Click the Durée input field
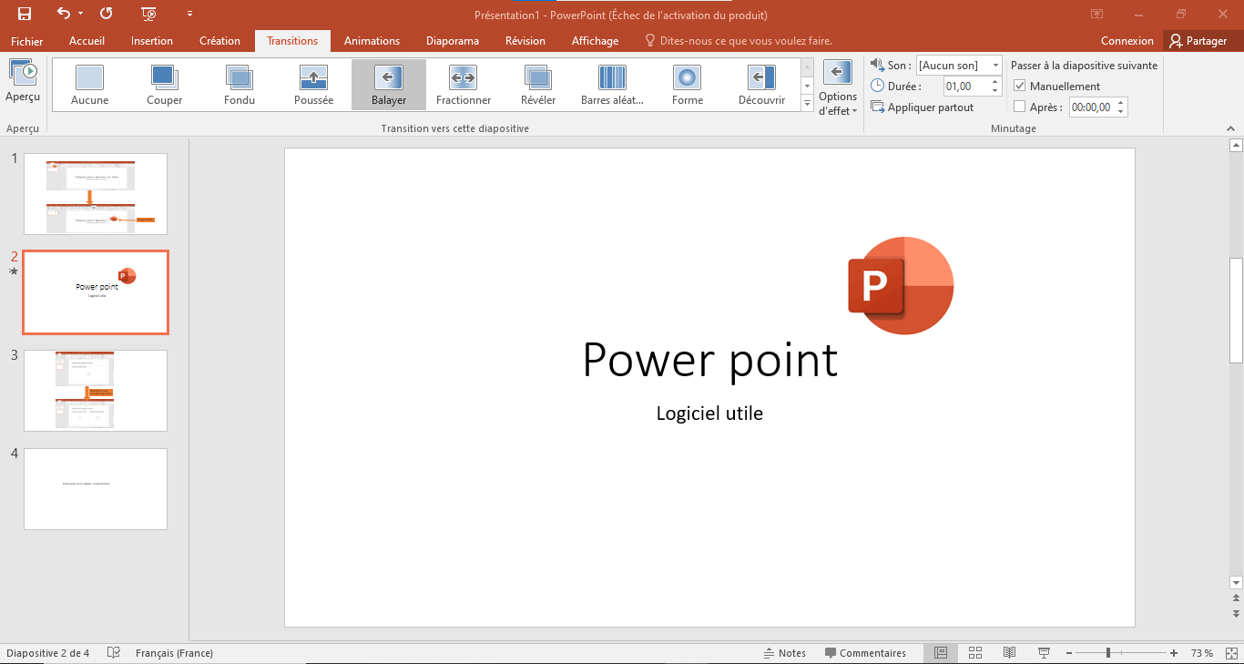This screenshot has height=664, width=1244. (x=966, y=87)
